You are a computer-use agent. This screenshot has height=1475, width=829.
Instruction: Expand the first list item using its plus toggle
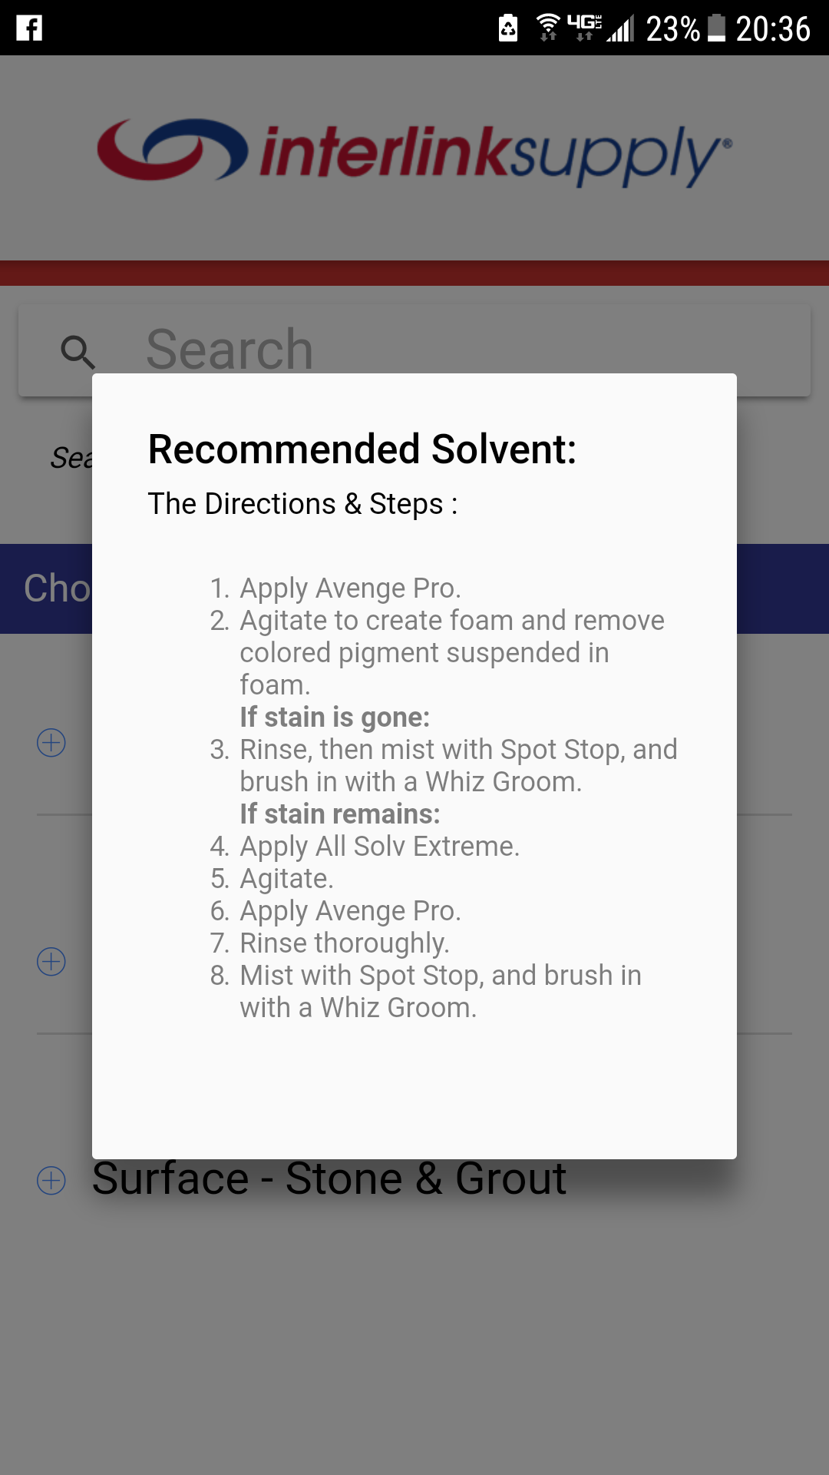coord(50,743)
